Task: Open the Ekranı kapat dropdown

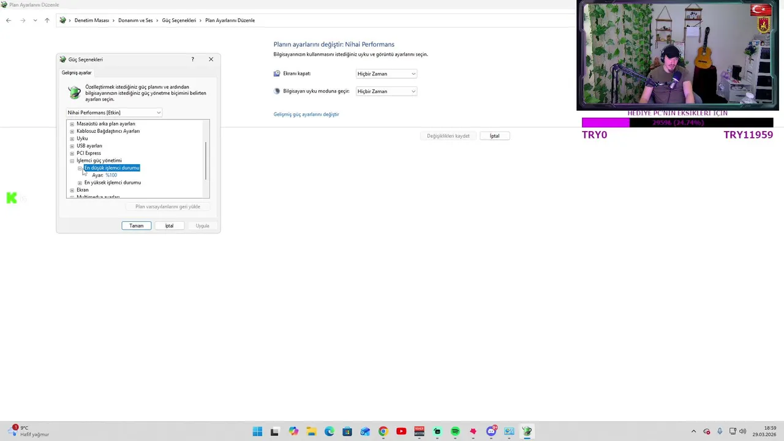Action: click(386, 73)
